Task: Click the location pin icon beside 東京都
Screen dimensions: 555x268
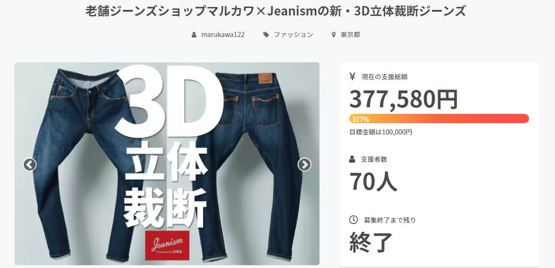Action: tap(334, 35)
